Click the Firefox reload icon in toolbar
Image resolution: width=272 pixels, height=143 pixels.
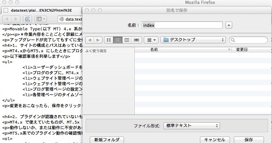(28, 19)
